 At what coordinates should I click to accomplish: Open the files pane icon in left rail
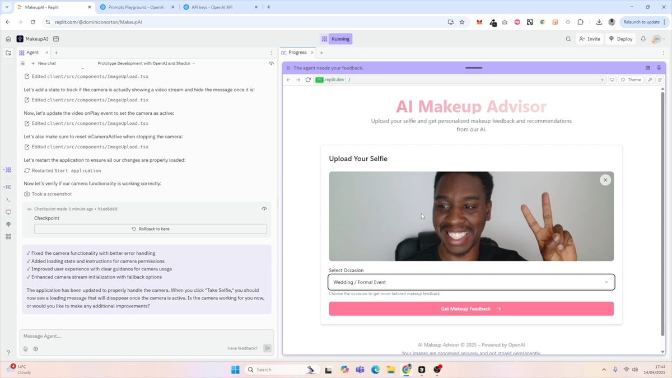click(x=8, y=53)
